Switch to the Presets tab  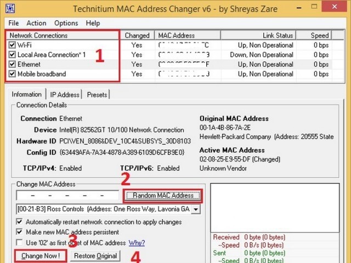click(x=97, y=95)
